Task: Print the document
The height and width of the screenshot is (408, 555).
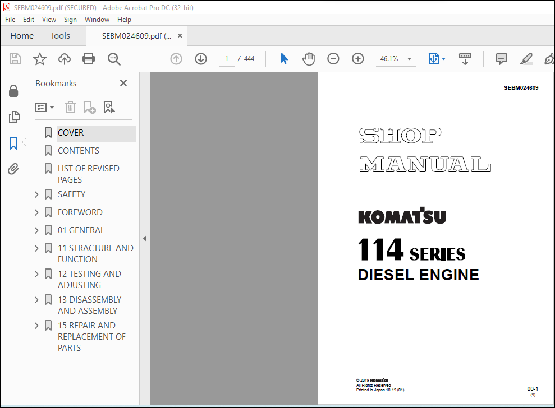Action: click(x=89, y=59)
